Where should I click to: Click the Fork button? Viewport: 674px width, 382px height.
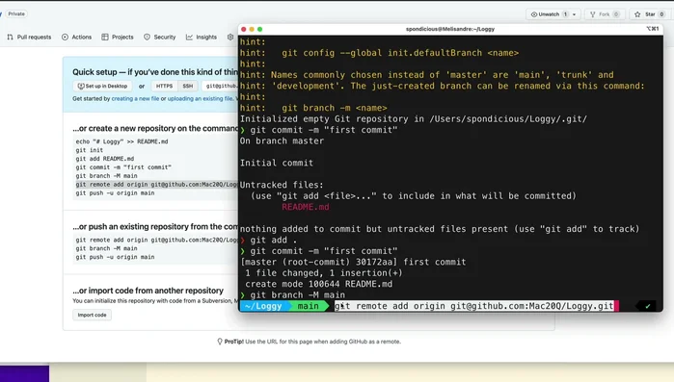(x=604, y=14)
